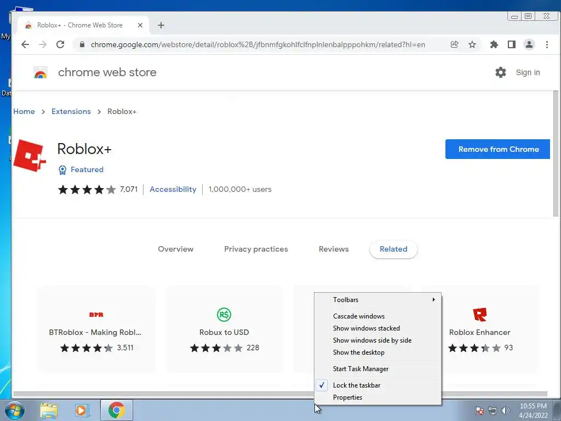Click the vertical page scrollbar thumb
The image size is (561, 421).
tap(556, 153)
